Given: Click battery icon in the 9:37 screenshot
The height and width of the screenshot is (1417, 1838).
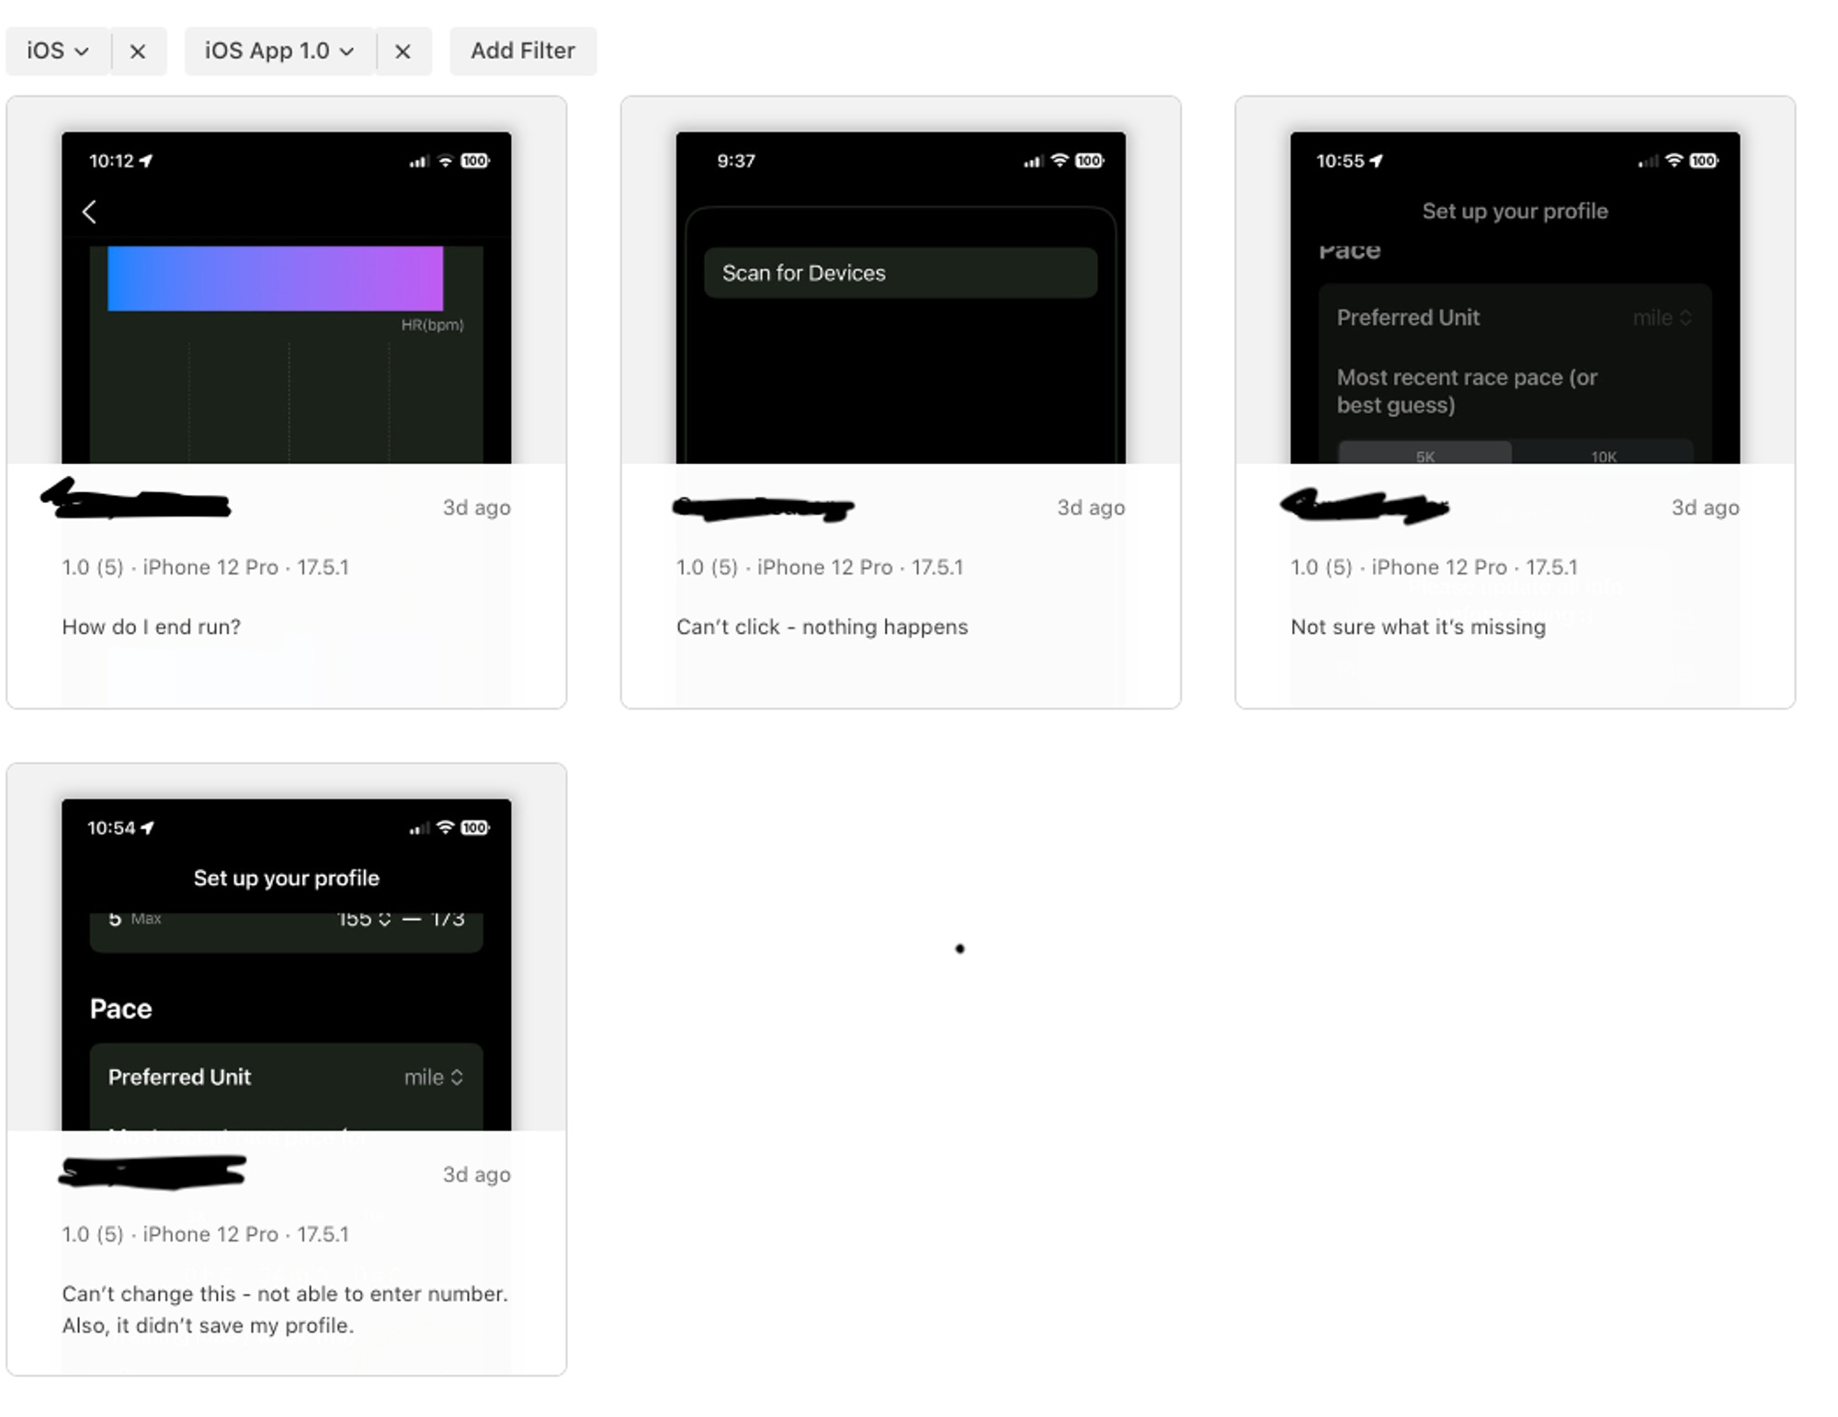Looking at the screenshot, I should pyautogui.click(x=1089, y=161).
